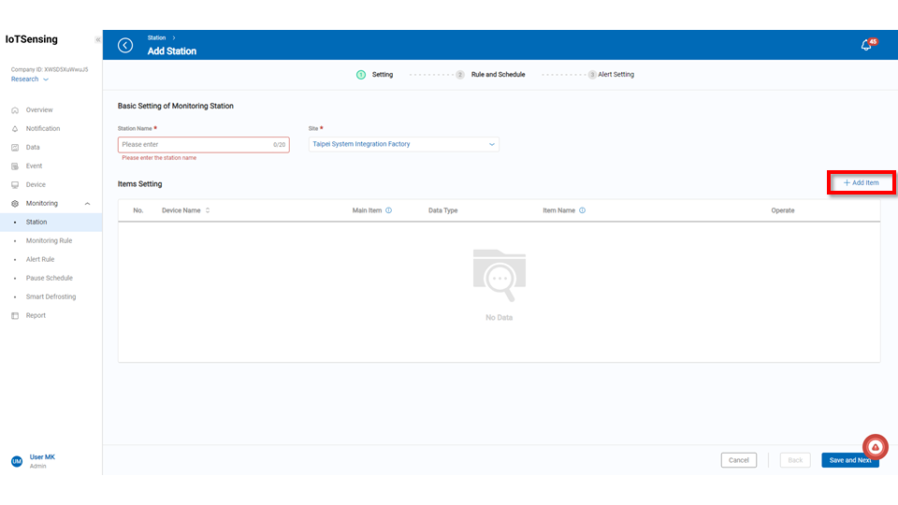Click the UM user avatar
Screen dimensions: 898x505
point(17,461)
